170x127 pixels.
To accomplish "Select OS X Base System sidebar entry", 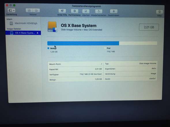I will click(23, 33).
